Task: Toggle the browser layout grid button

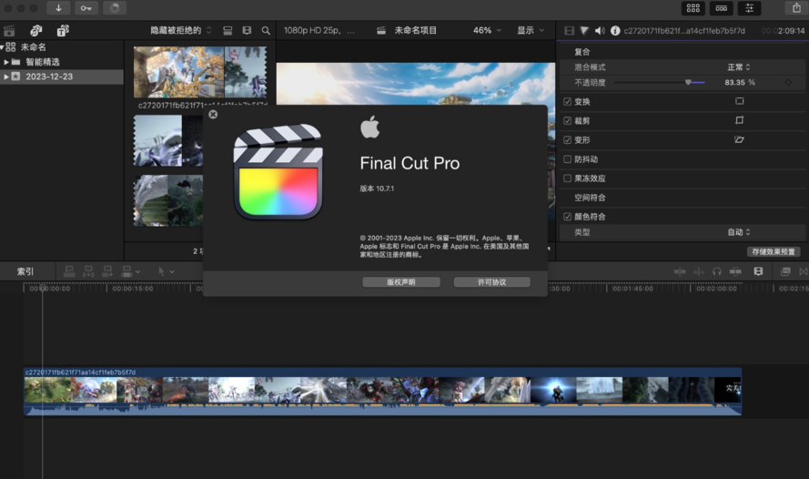Action: [x=693, y=8]
